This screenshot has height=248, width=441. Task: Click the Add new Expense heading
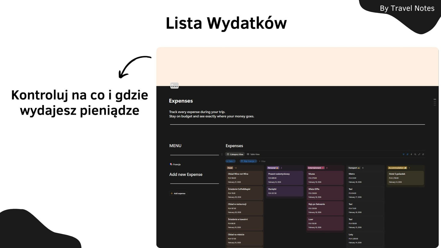(186, 174)
